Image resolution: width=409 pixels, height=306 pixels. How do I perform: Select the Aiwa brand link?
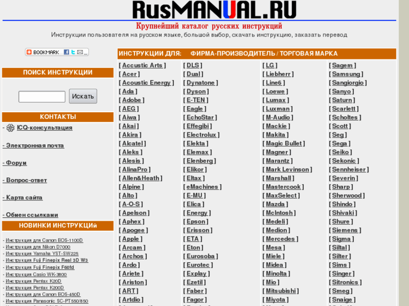(129, 117)
